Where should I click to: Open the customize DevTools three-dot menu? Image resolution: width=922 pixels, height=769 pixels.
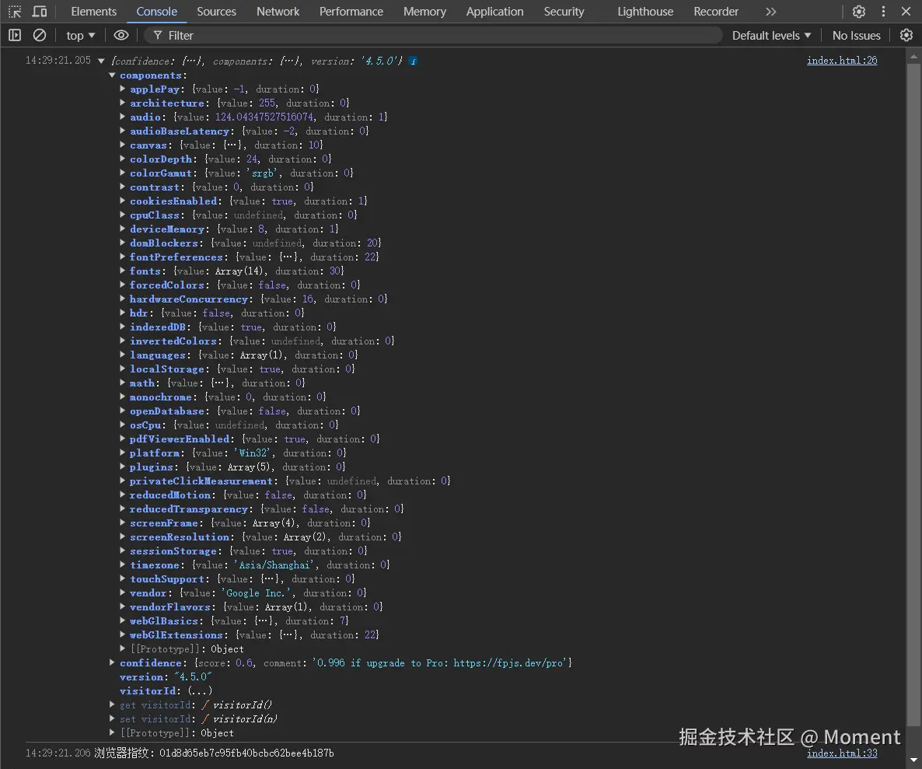click(x=883, y=11)
